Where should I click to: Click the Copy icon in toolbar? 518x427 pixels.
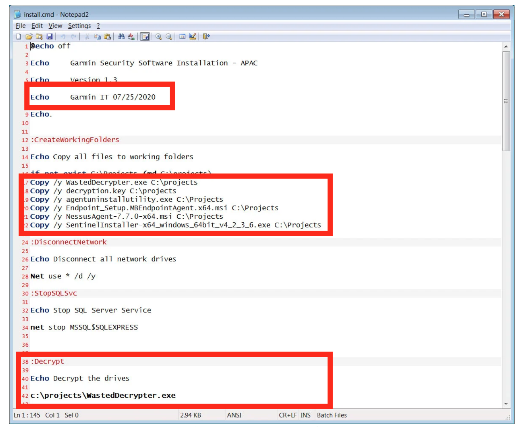(x=97, y=37)
